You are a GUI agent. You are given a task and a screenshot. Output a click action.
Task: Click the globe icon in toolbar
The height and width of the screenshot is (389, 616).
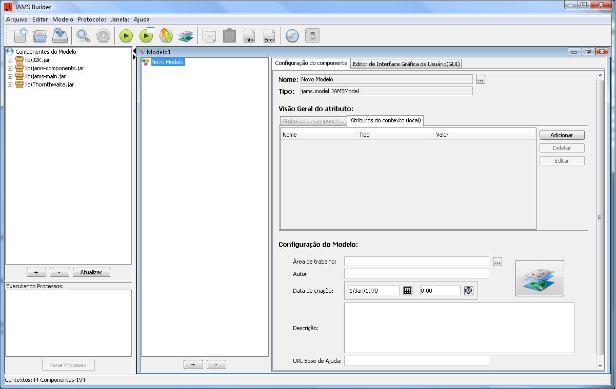pyautogui.click(x=292, y=36)
